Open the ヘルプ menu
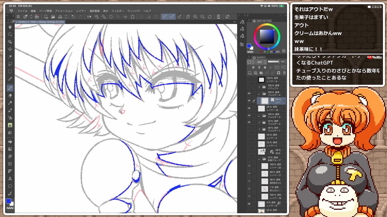The image size is (387, 217). (x=147, y=11)
